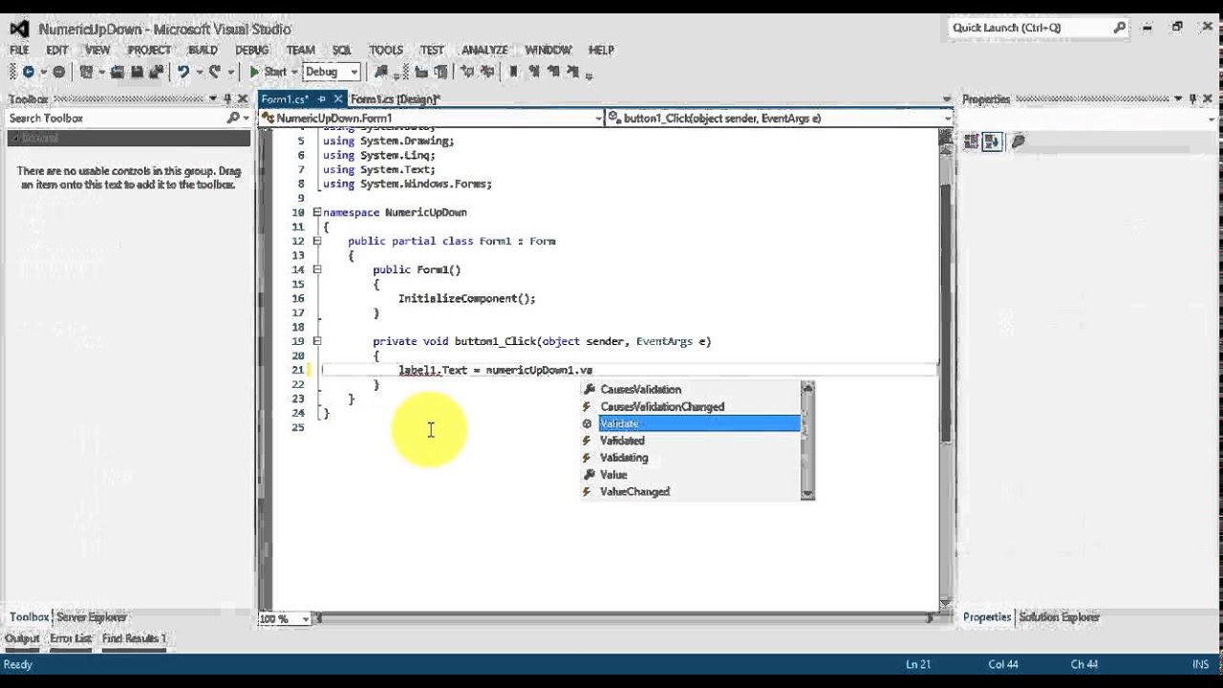Click the Navigate Backward toolbar icon
Screen dimensions: 1223x688
28,72
